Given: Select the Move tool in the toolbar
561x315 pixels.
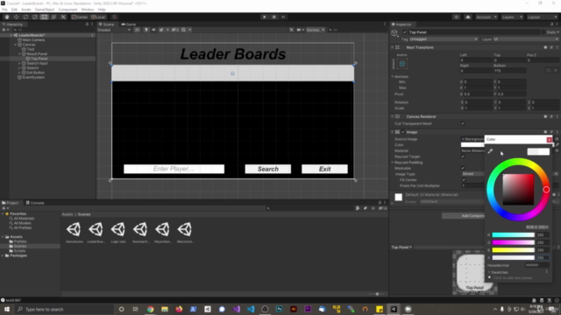Looking at the screenshot, I should tap(16, 17).
